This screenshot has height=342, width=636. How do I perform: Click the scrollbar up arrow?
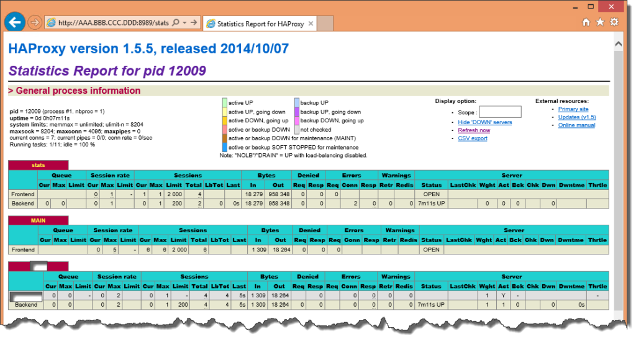point(618,44)
